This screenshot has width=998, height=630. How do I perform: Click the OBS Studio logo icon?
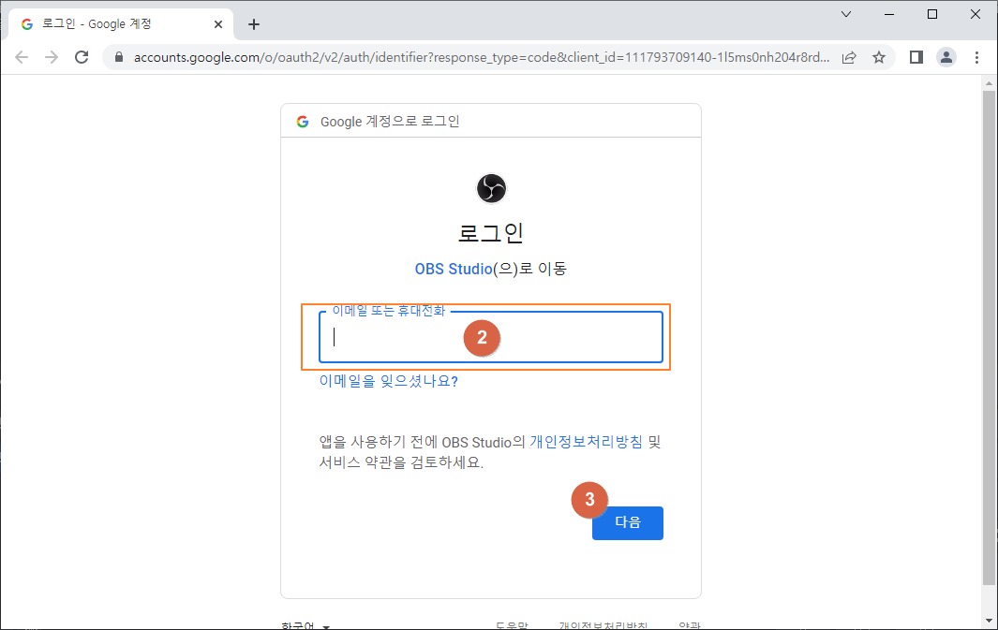(491, 189)
